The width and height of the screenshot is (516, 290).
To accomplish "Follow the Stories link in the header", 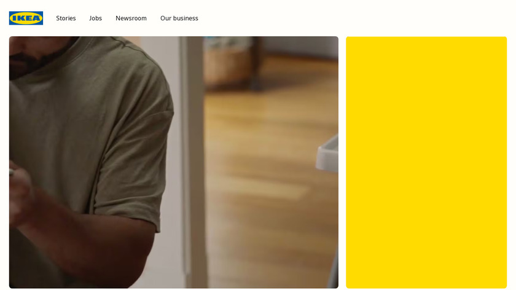I will pyautogui.click(x=66, y=18).
